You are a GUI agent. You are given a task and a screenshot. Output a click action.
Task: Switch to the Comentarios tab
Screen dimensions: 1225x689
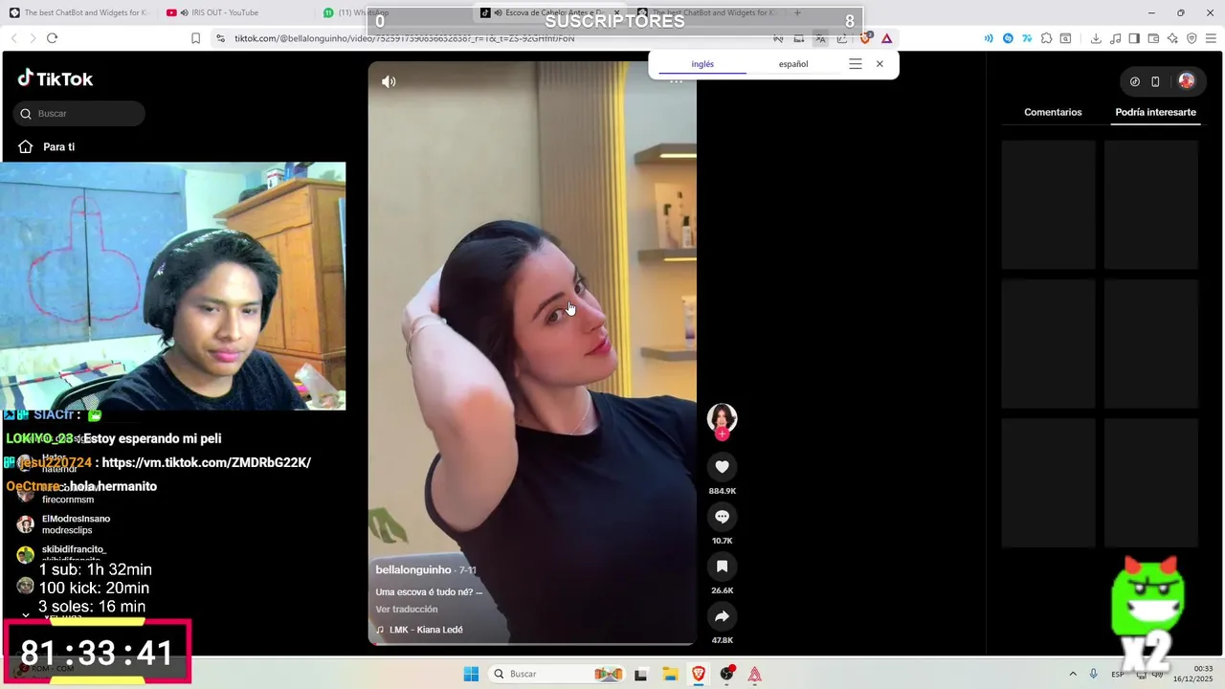(1053, 112)
